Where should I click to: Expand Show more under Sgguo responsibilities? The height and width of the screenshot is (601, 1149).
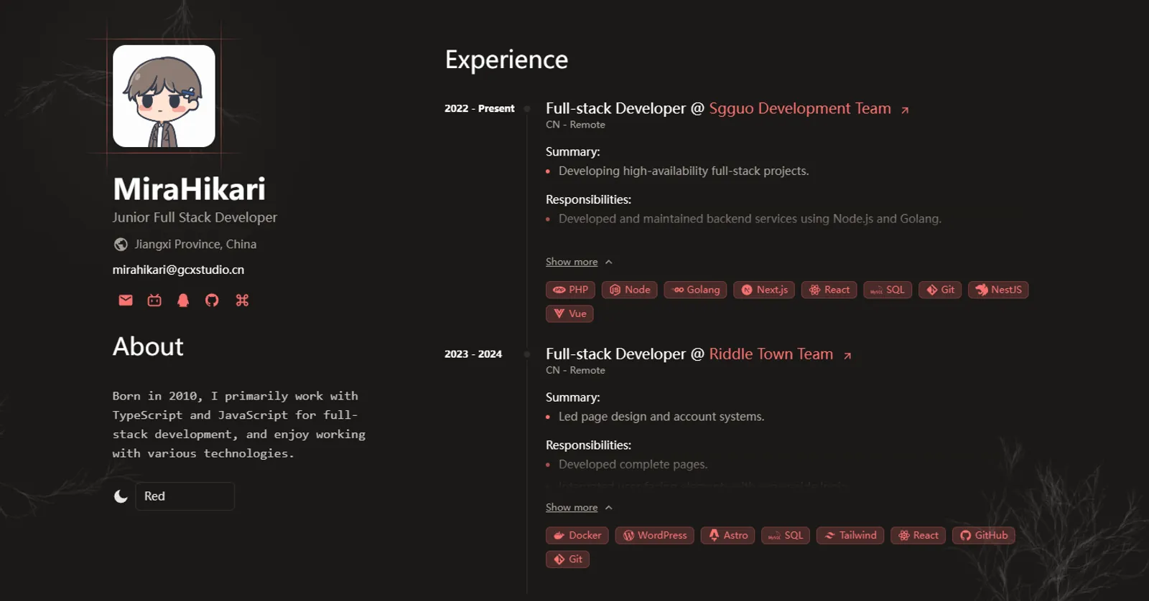pyautogui.click(x=572, y=262)
